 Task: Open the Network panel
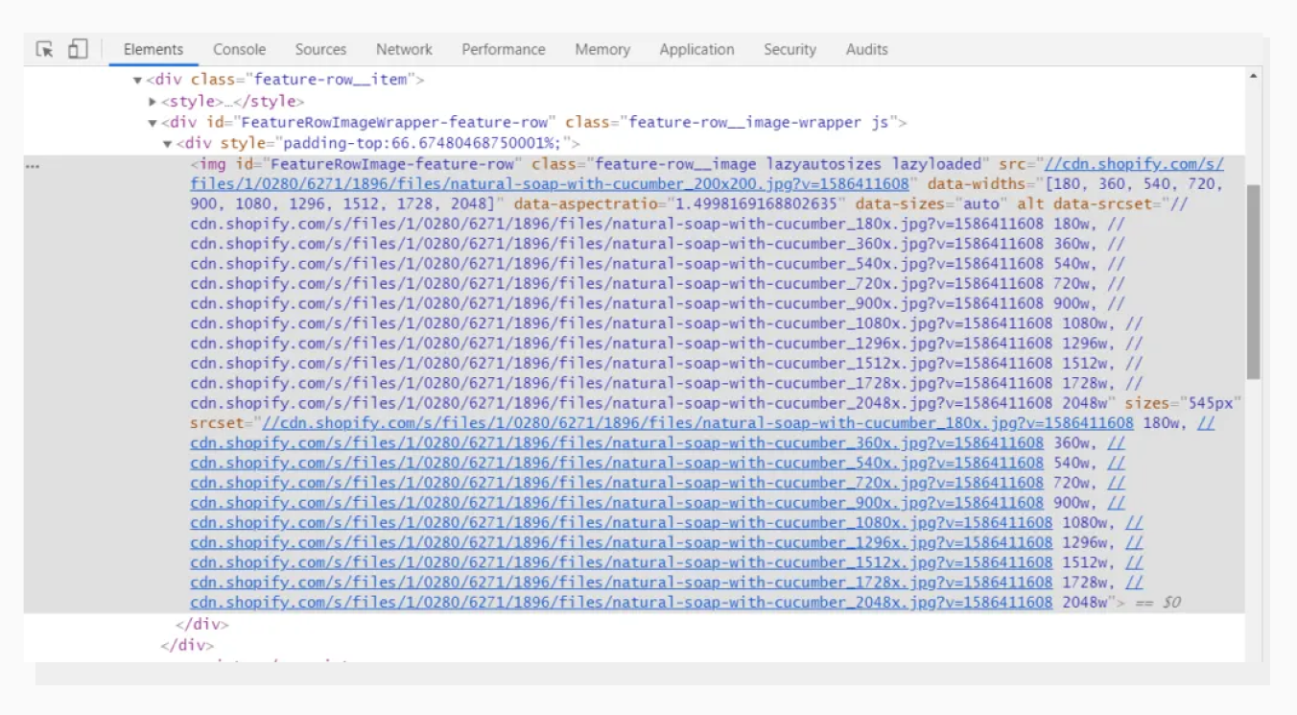tap(403, 49)
